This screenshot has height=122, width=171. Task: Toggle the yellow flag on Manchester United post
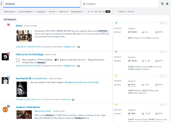(116, 105)
